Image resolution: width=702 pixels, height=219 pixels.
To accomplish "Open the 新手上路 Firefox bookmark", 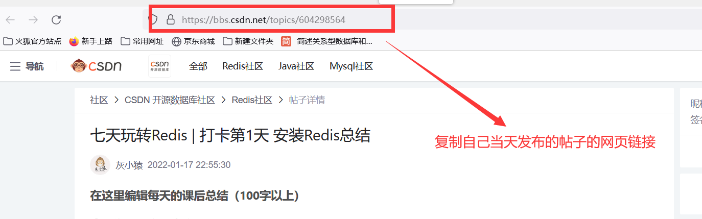I will (x=90, y=41).
